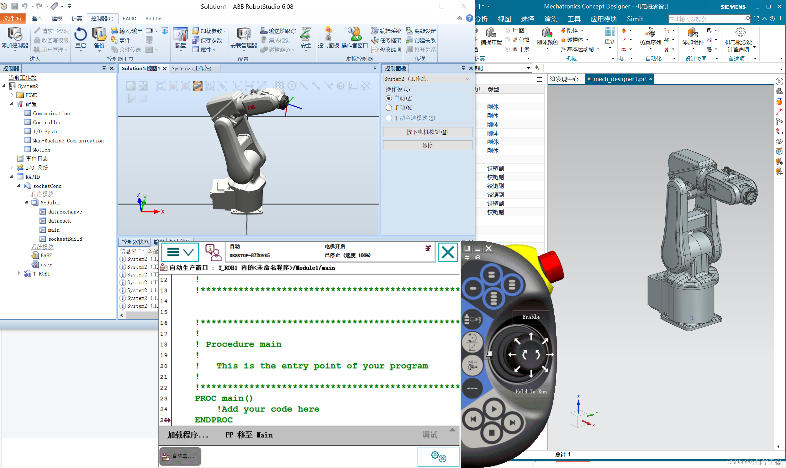Select 手动(M) manual mode radio button
Screen dimensions: 786x468
pos(389,108)
